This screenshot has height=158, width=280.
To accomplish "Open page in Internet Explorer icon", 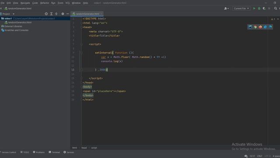I will 265,27.
